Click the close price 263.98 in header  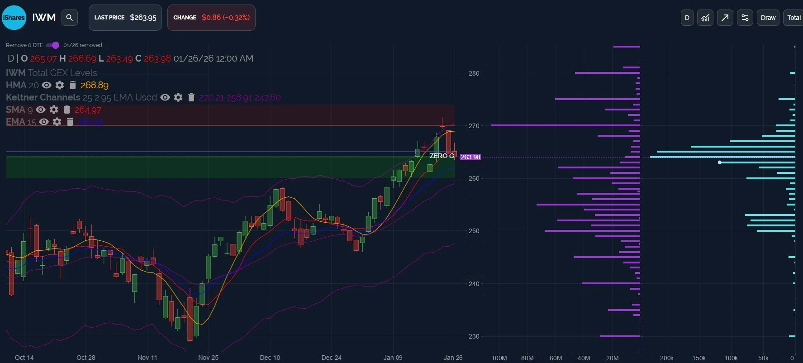tap(157, 58)
